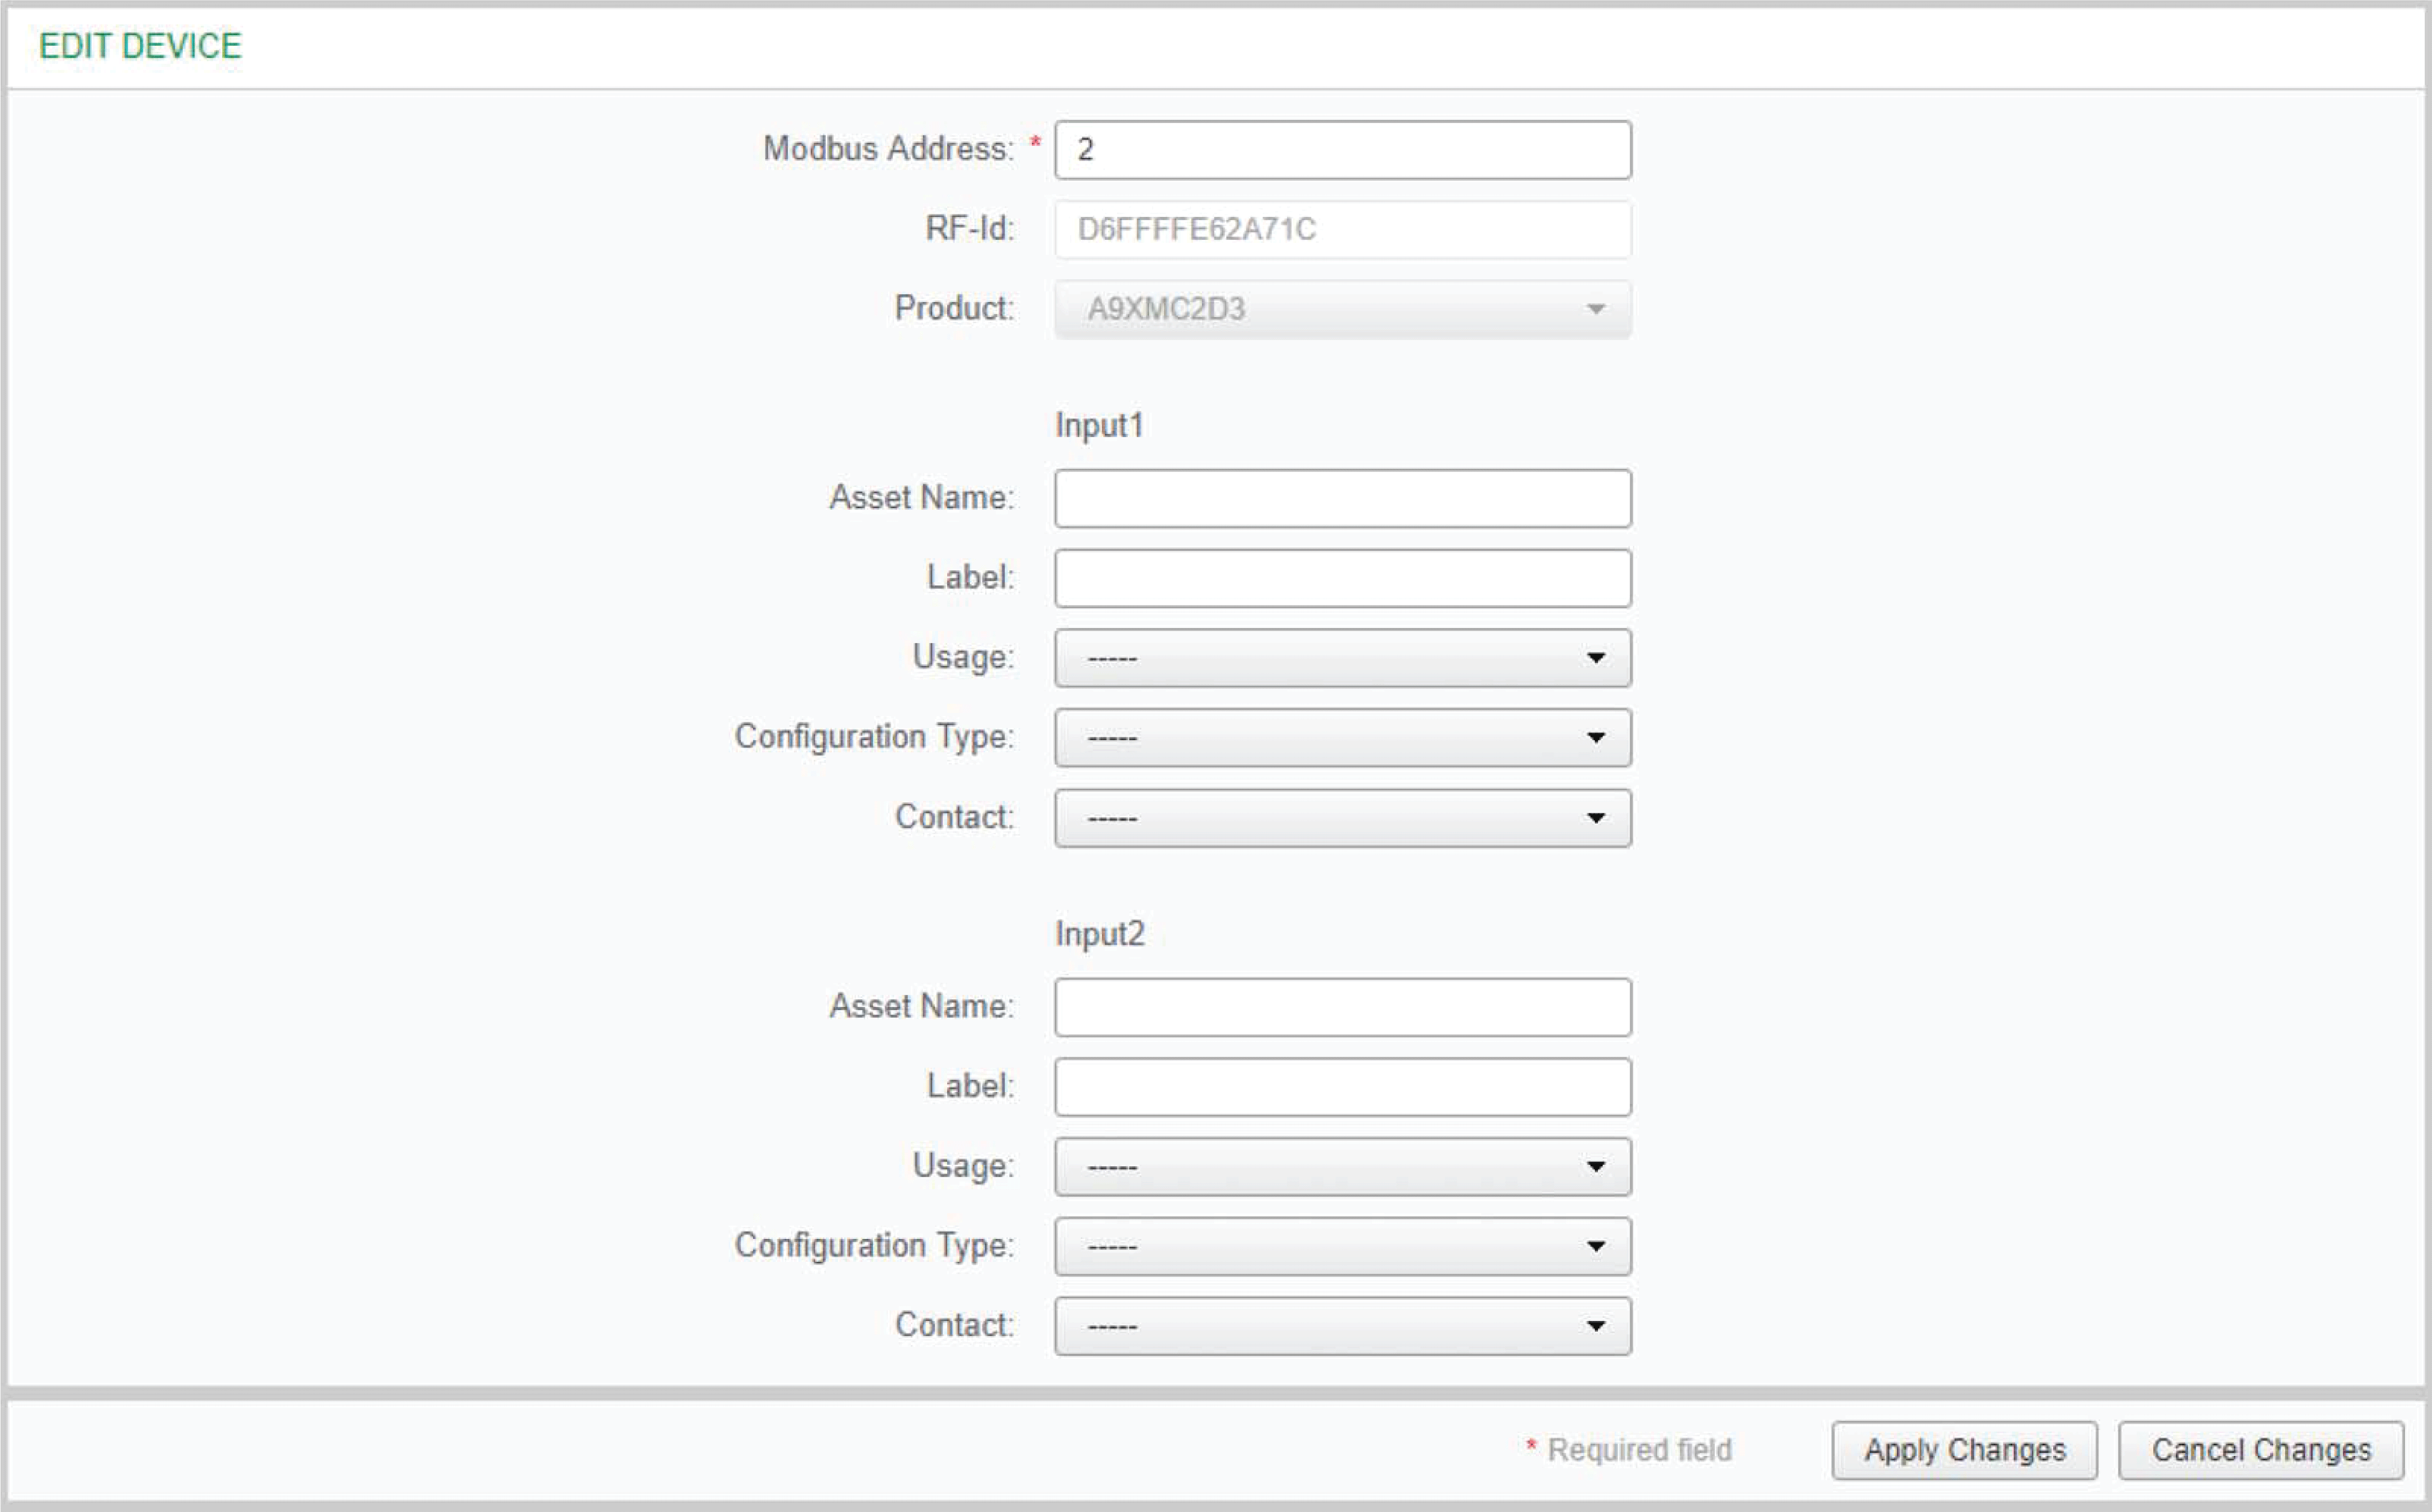Viewport: 2432px width, 1512px height.
Task: Expand Input1 Configuration Type dropdown
Action: tap(1342, 738)
